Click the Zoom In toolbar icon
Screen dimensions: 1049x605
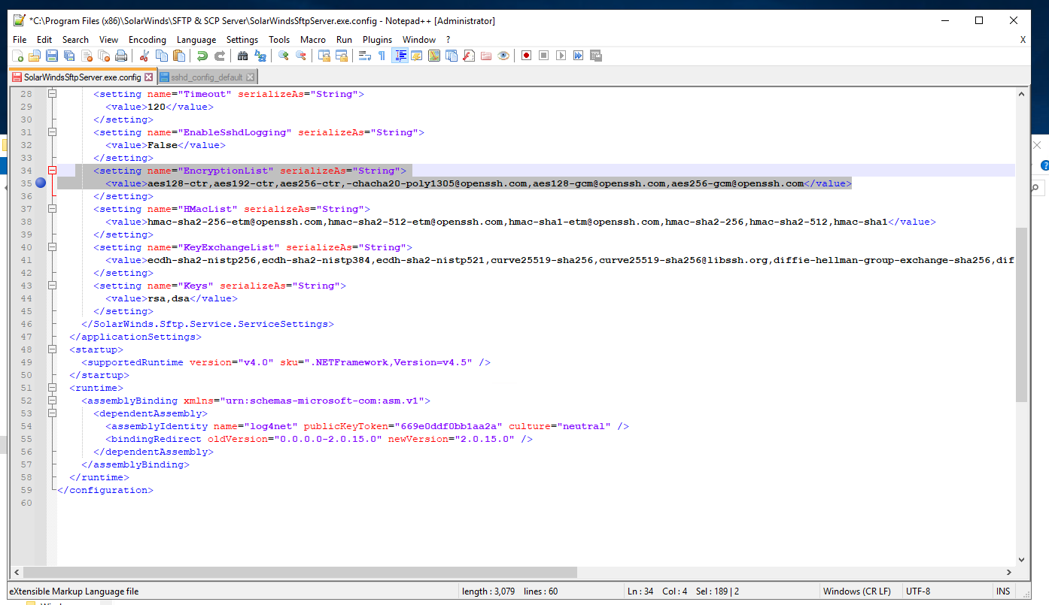point(283,56)
